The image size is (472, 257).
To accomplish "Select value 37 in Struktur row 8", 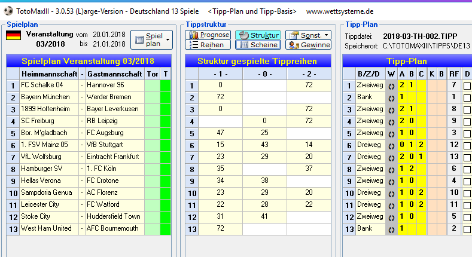I will click(x=309, y=169).
